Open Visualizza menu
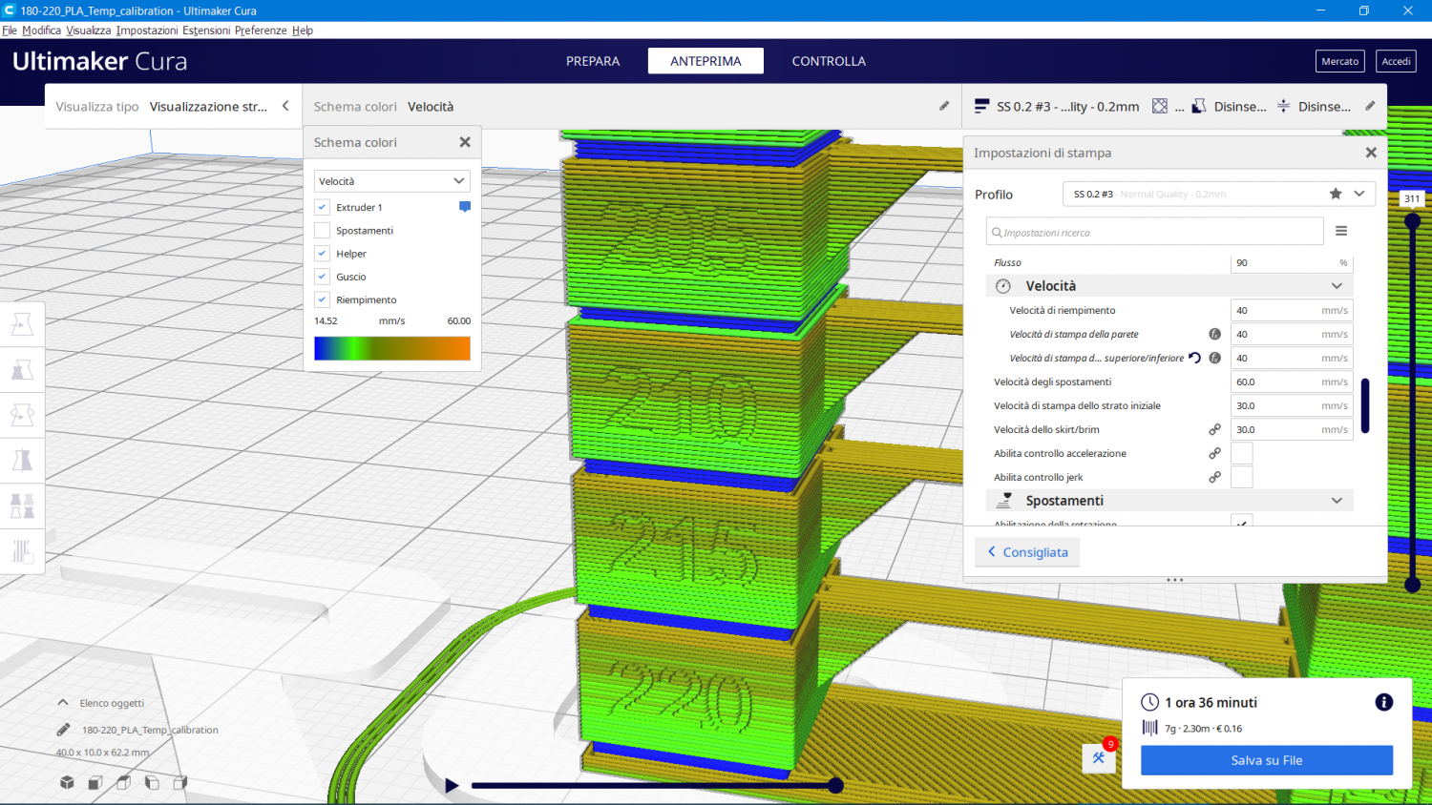 (89, 31)
